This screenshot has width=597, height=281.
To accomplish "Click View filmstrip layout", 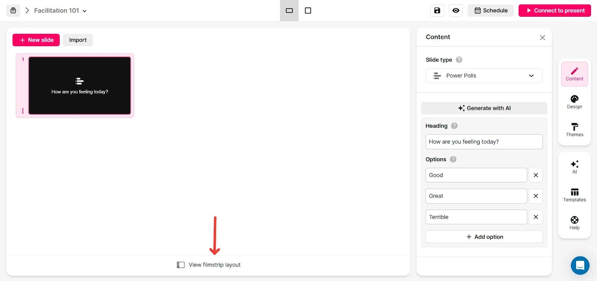I will tap(209, 265).
